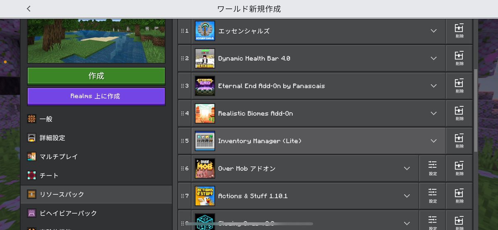The height and width of the screenshot is (230, 498).
Task: Open the 詳細設定 section
Action: (x=96, y=138)
